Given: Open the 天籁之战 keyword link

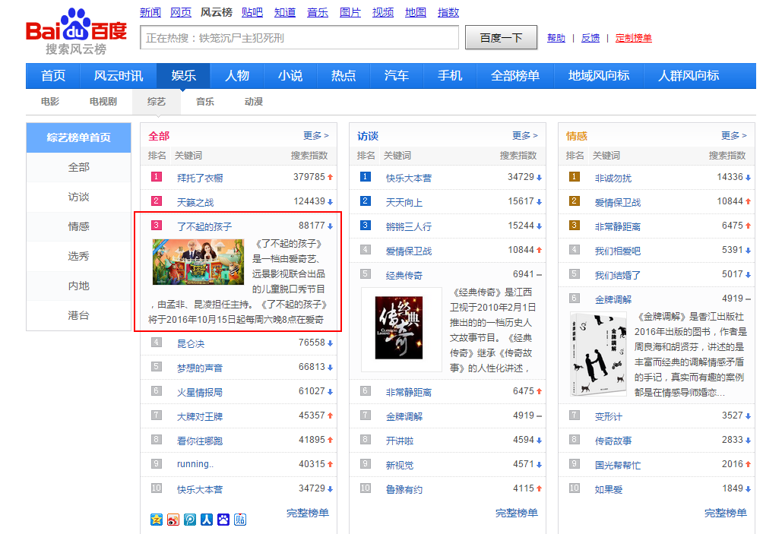Looking at the screenshot, I should click(x=195, y=202).
